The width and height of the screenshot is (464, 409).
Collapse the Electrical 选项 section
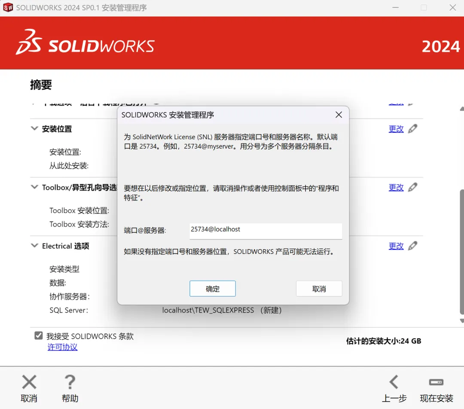35,246
